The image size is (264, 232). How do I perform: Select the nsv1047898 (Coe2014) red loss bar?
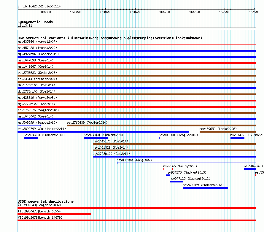136,63
